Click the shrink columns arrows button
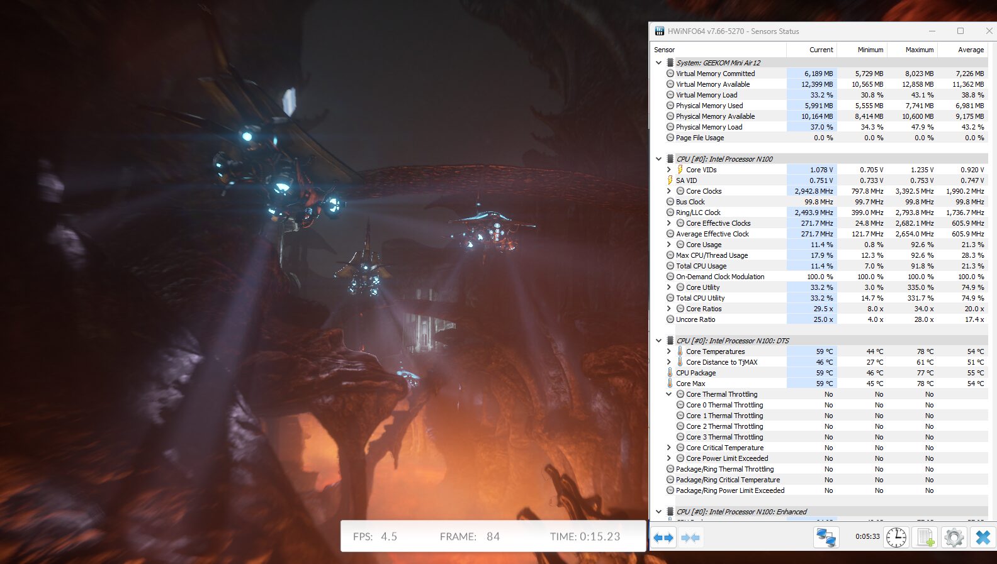 [690, 538]
